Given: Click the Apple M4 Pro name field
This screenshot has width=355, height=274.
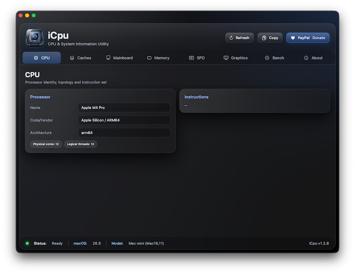Looking at the screenshot, I should (x=124, y=108).
